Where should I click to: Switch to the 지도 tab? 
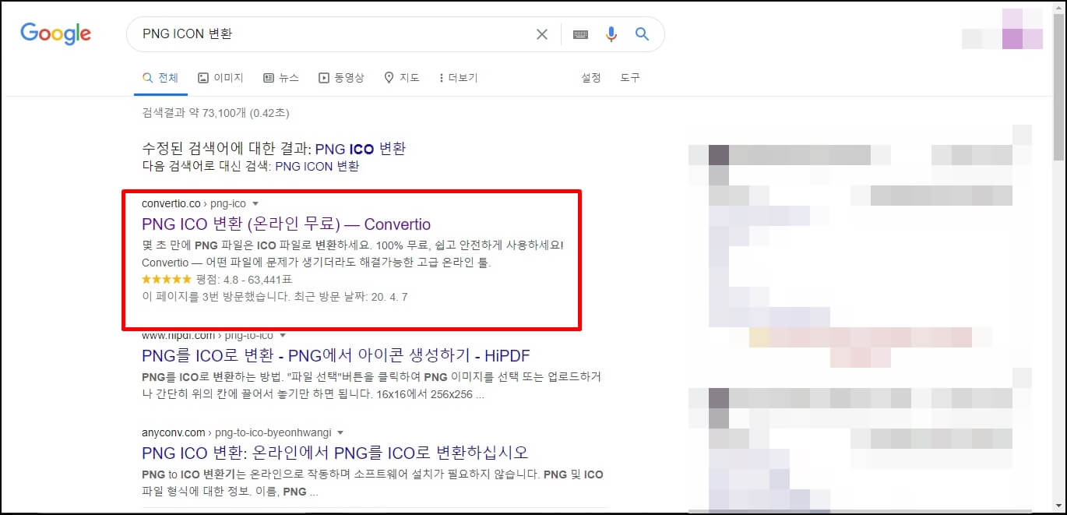pos(402,78)
